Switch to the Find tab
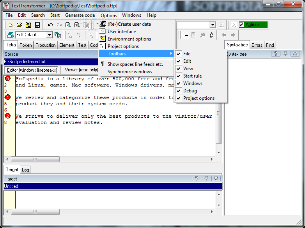The image size is (305, 228). click(x=270, y=45)
